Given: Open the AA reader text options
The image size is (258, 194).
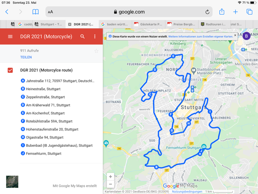Looking at the screenshot, I should coord(50,12).
